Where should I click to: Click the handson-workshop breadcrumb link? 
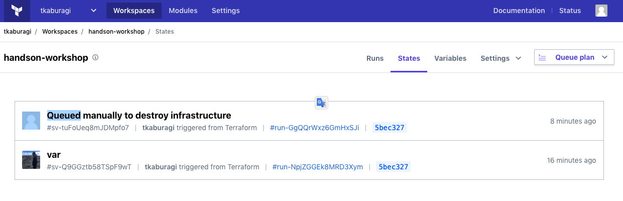pos(116,32)
